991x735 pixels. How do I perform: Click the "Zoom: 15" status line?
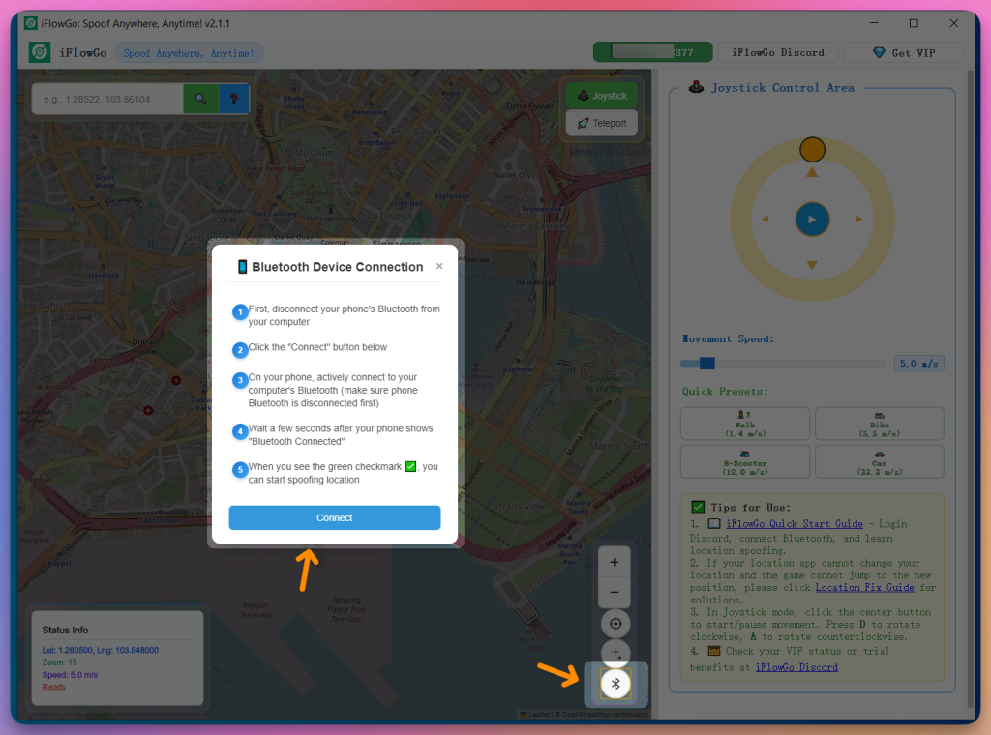[x=59, y=662]
